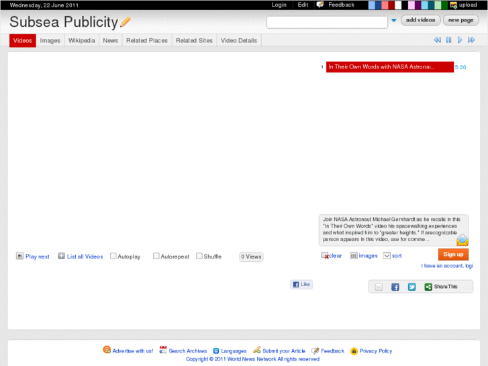488x366 pixels.
Task: Click the Play next icon
Action: [x=19, y=256]
